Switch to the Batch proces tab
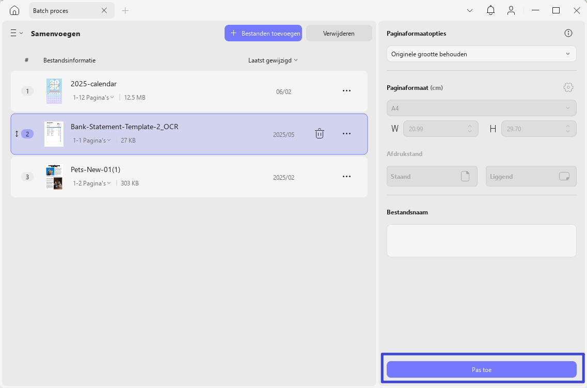The height and width of the screenshot is (388, 587). click(x=64, y=10)
